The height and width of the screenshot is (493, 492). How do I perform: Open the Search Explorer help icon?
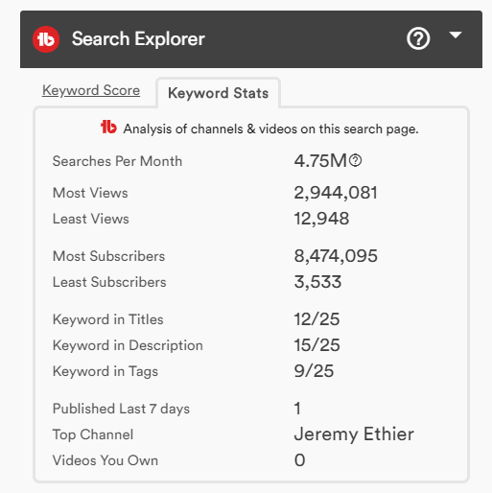tap(418, 38)
